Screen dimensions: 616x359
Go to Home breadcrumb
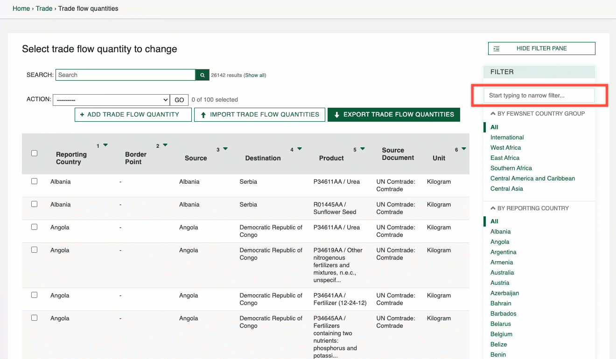click(21, 8)
